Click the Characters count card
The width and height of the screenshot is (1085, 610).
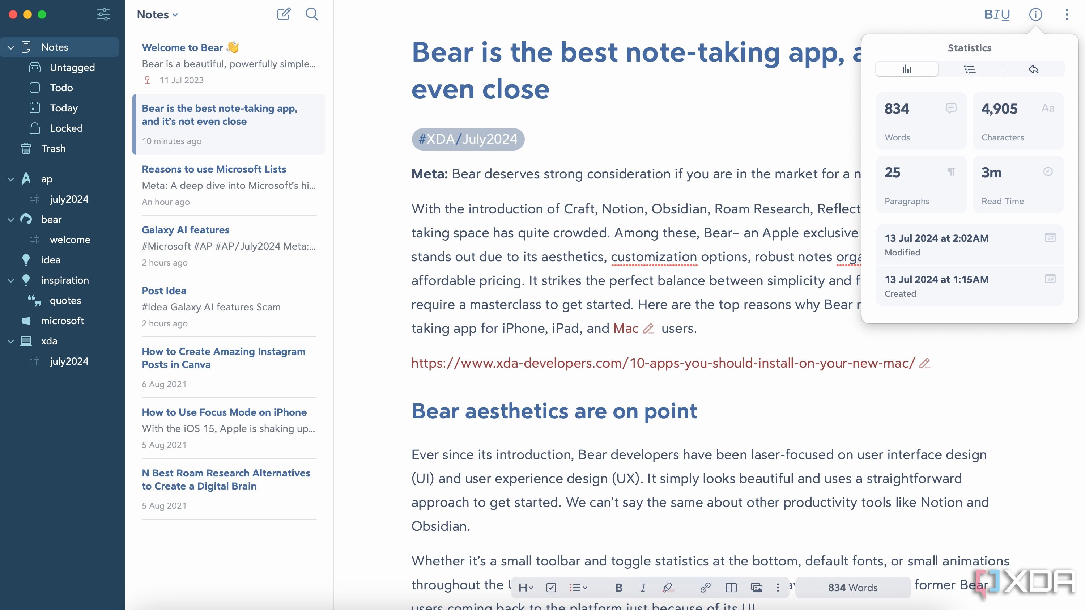pyautogui.click(x=1018, y=121)
